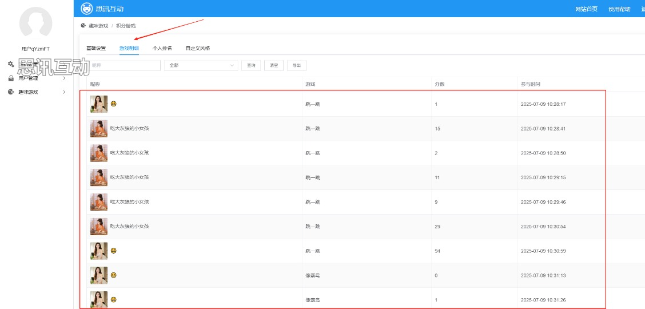The image size is (645, 309).
Task: Click the avatar photo in the 10:30:54 row
Action: pos(99,226)
